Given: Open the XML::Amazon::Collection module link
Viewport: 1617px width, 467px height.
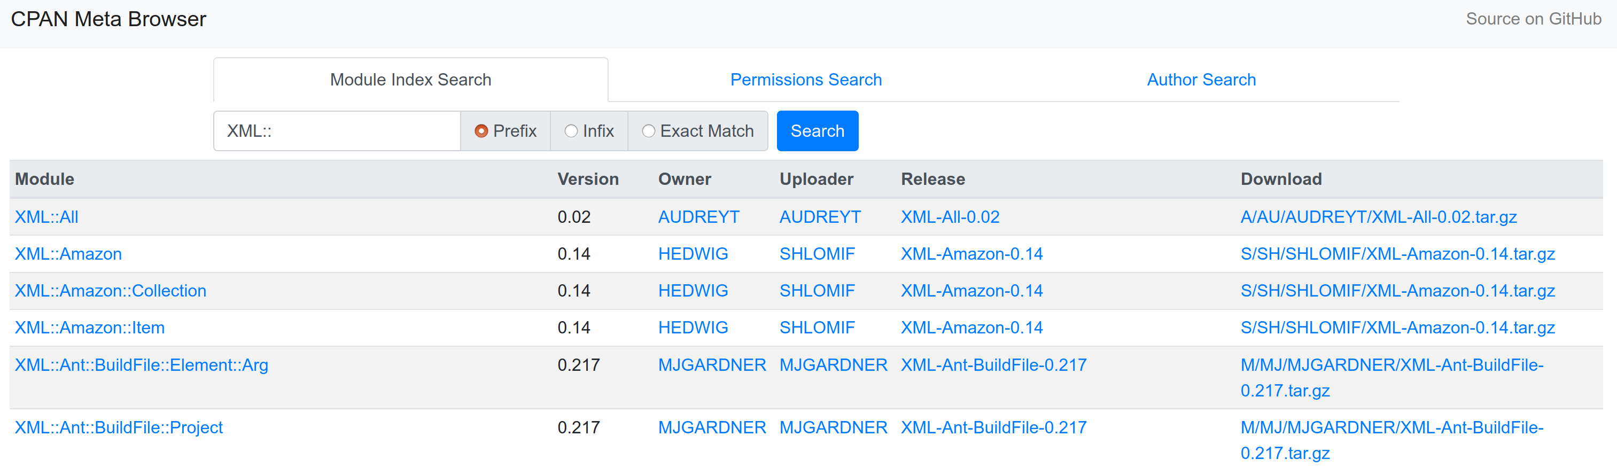Looking at the screenshot, I should [x=111, y=291].
